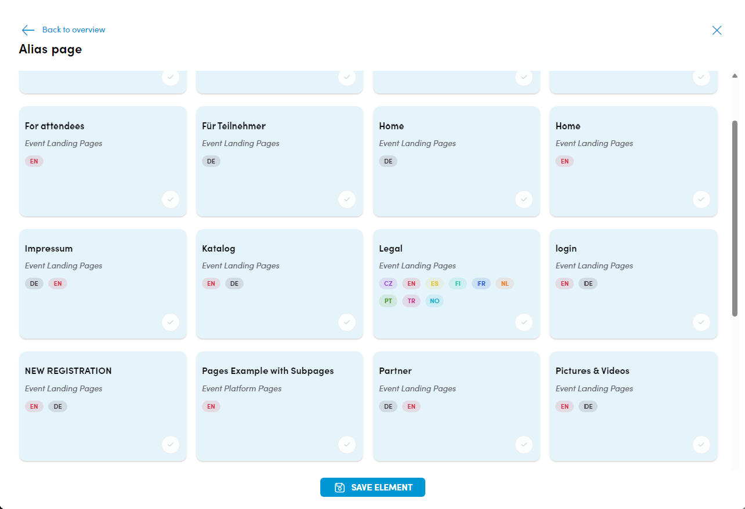Screen dimensions: 745x509
Task: Click the PT language badge on Legal
Action: 388,301
